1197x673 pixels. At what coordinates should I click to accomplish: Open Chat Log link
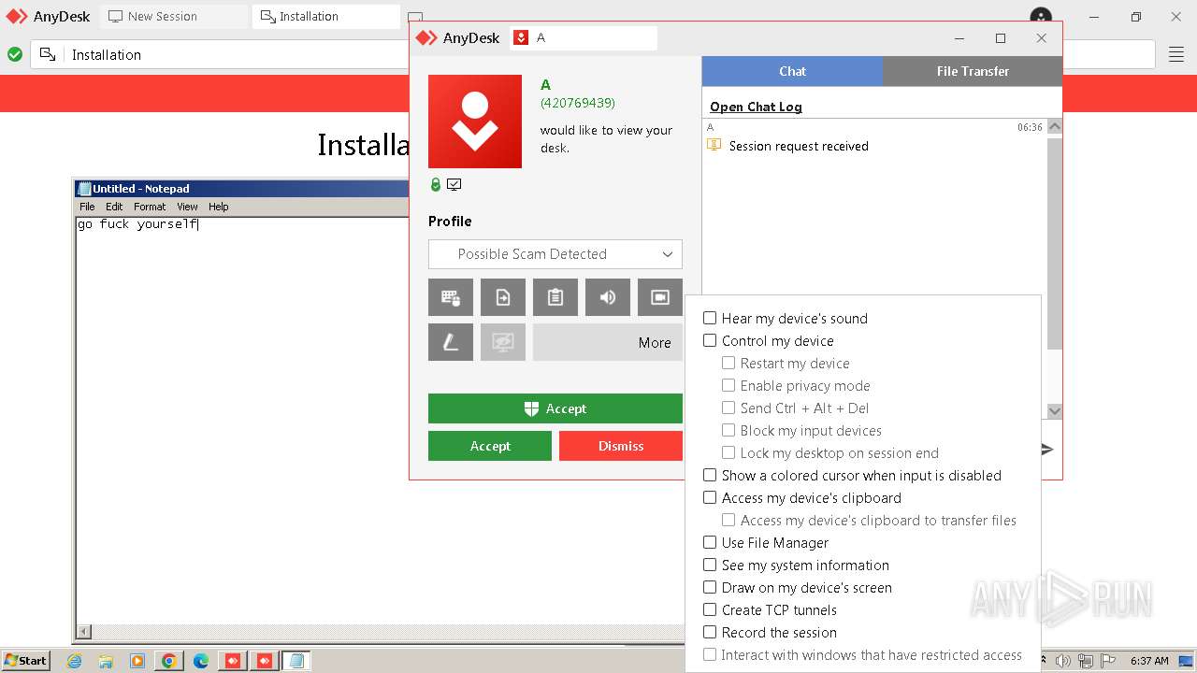click(756, 107)
